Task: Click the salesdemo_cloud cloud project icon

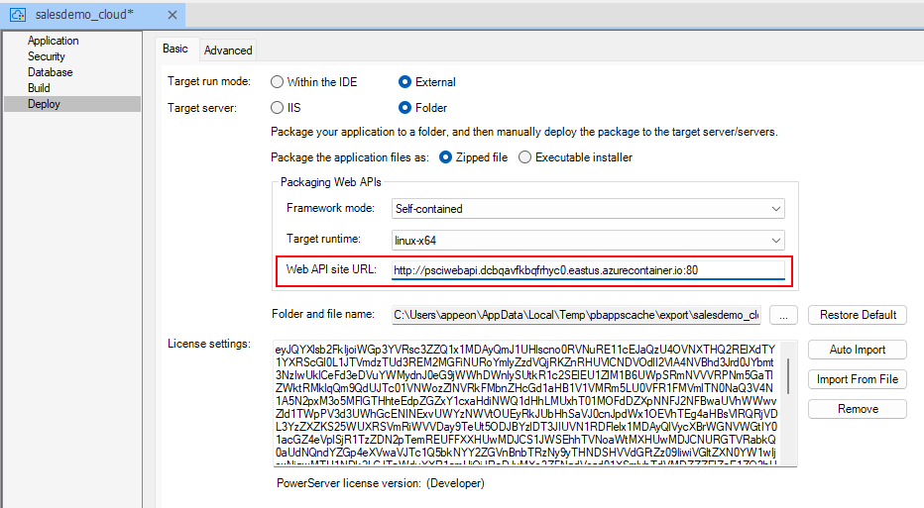Action: 18,15
